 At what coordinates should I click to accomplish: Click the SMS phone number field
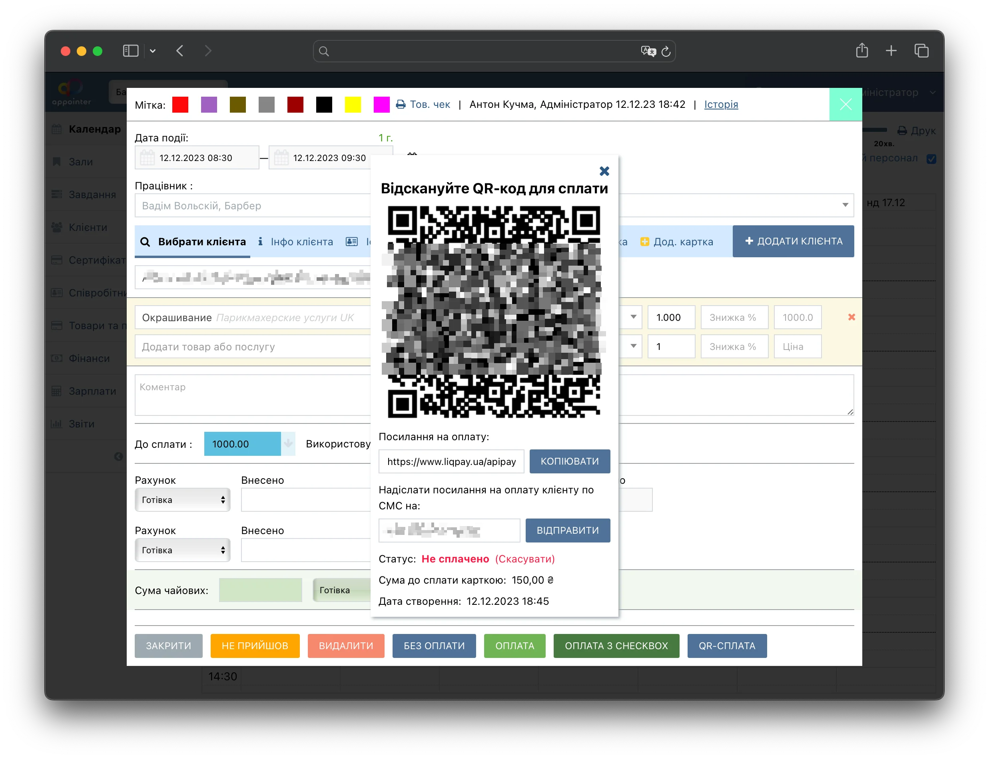[449, 531]
